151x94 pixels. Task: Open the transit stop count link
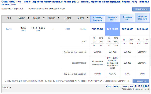[x=53, y=29]
